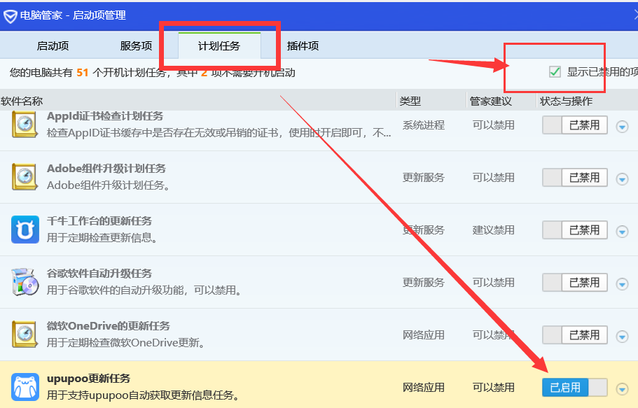Sort by the 管家建议 column header
638x408 pixels.
tap(490, 101)
